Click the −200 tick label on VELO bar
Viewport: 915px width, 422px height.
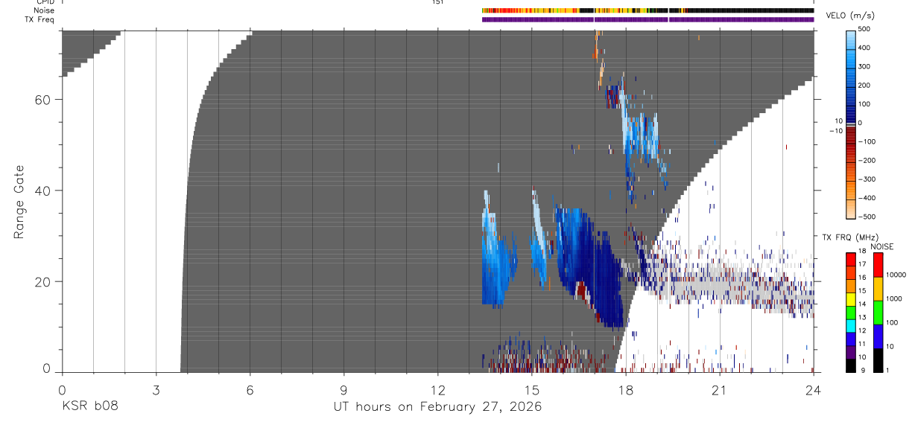(x=866, y=161)
